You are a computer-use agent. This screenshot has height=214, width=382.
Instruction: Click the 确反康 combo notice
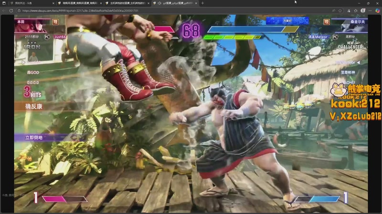pyautogui.click(x=33, y=106)
